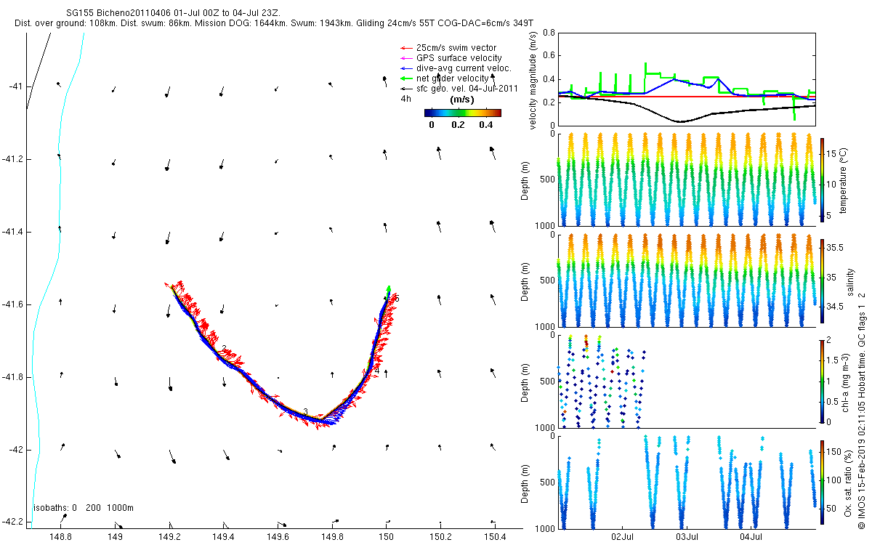Image resolution: width=872 pixels, height=545 pixels.
Task: Click the black sfc geo. vel. legend arrow
Action: click(x=405, y=89)
